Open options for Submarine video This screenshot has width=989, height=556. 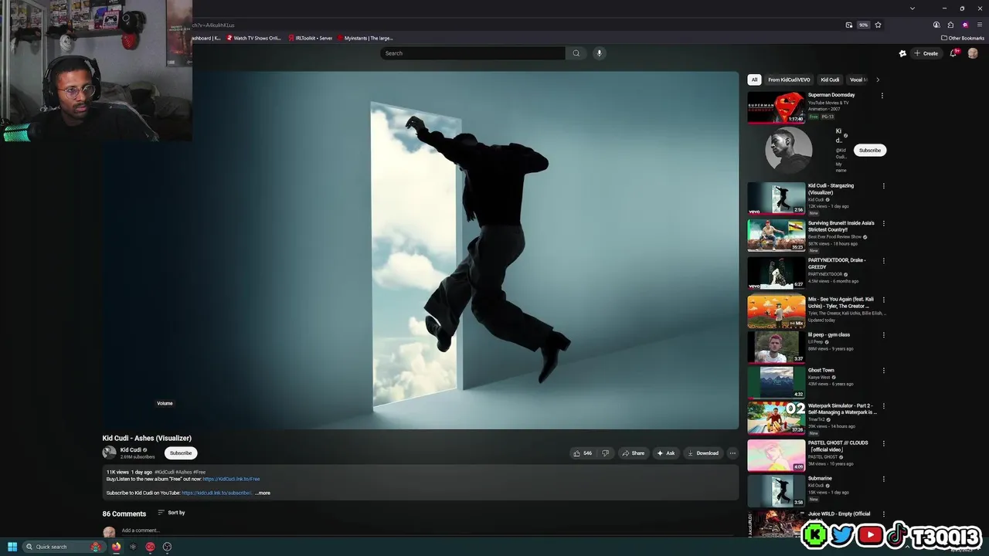click(x=883, y=479)
